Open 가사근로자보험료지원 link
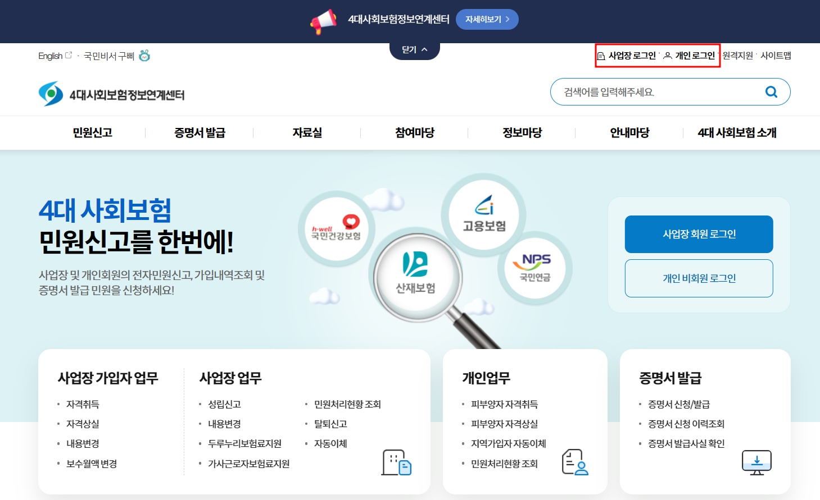Viewport: 820px width, 500px height. click(x=248, y=464)
